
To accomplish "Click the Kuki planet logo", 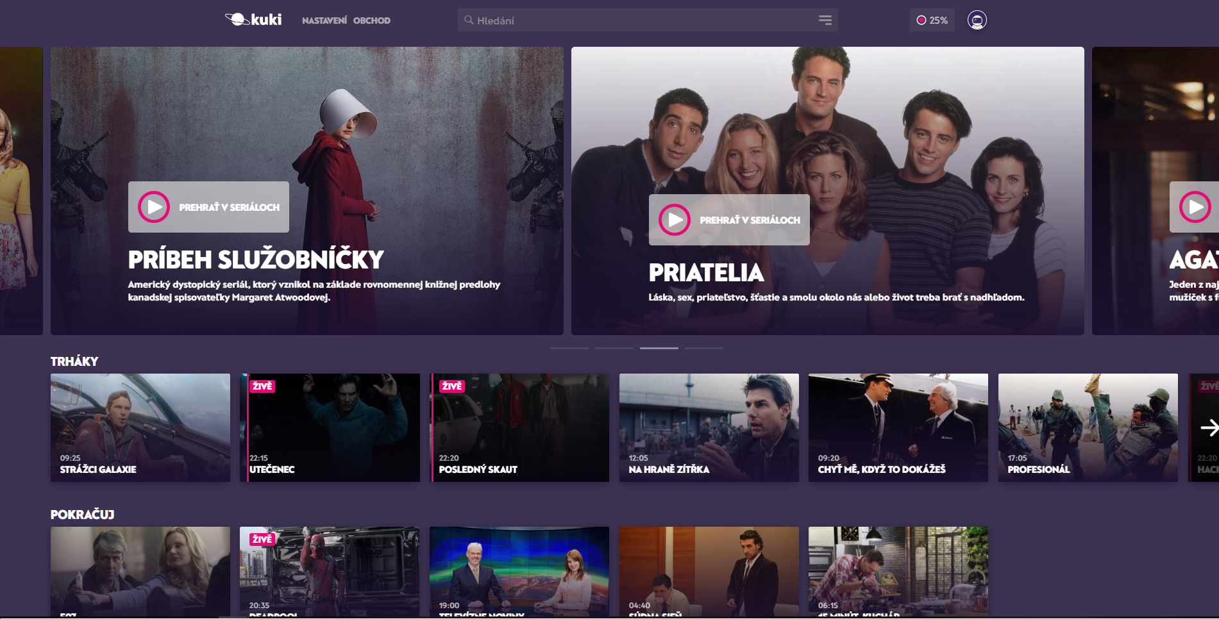I will (253, 20).
